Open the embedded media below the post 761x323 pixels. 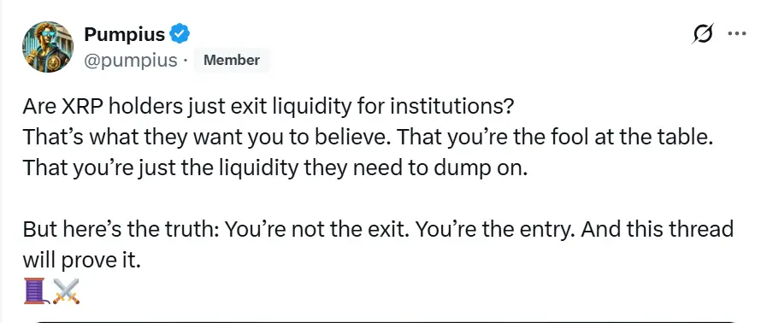tap(386, 321)
